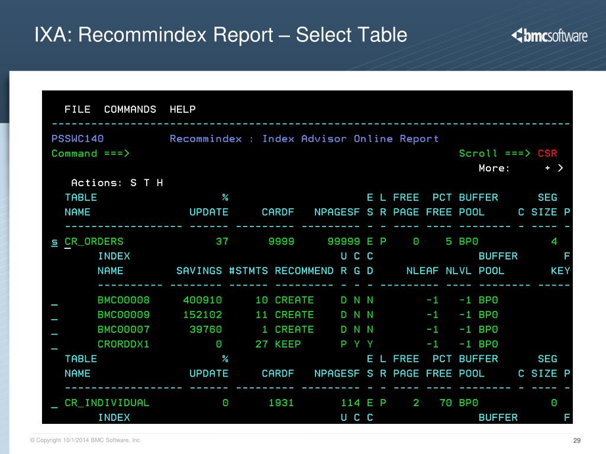
Task: Click savings value 39760
Action: coord(205,329)
